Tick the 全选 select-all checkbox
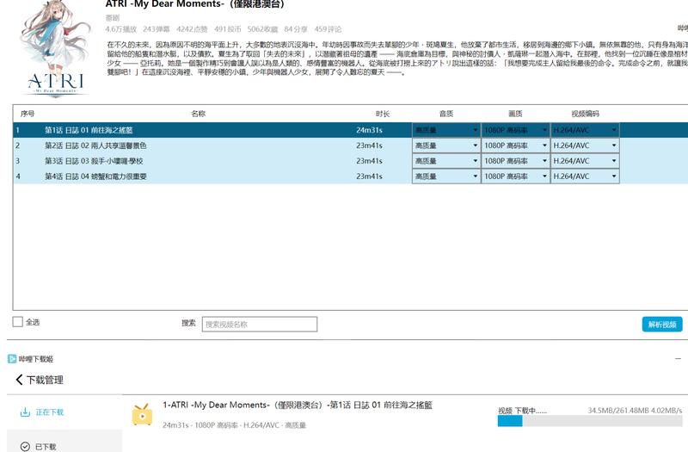688x452 pixels. (x=17, y=322)
